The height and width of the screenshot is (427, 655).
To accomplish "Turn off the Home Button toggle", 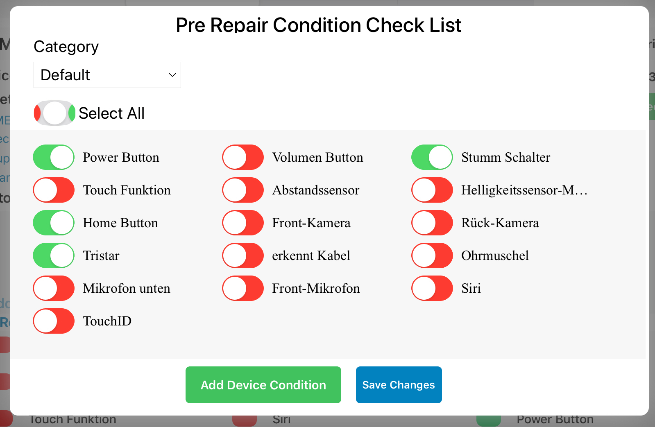I will pos(54,223).
